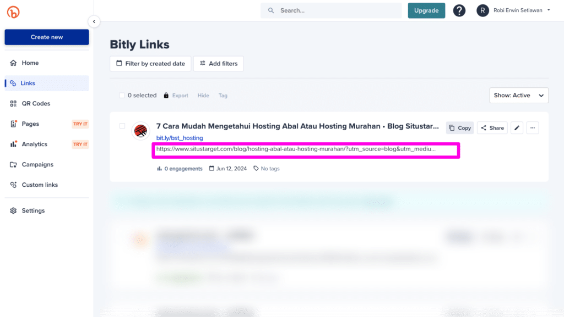Open the QR Codes section
The height and width of the screenshot is (317, 564).
[47, 103]
